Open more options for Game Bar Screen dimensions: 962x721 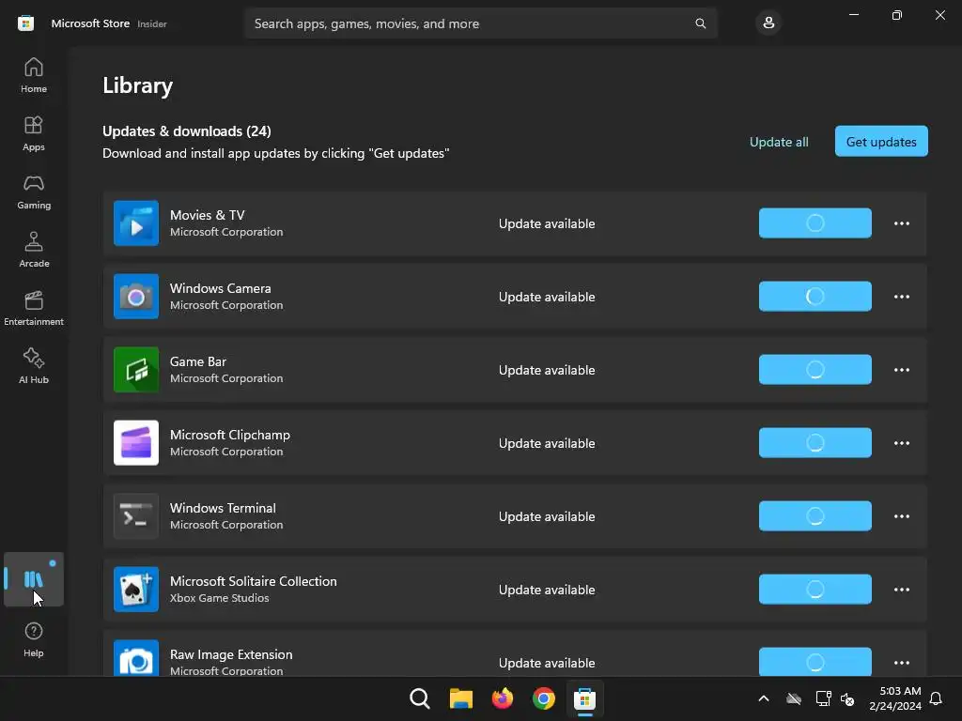point(902,370)
